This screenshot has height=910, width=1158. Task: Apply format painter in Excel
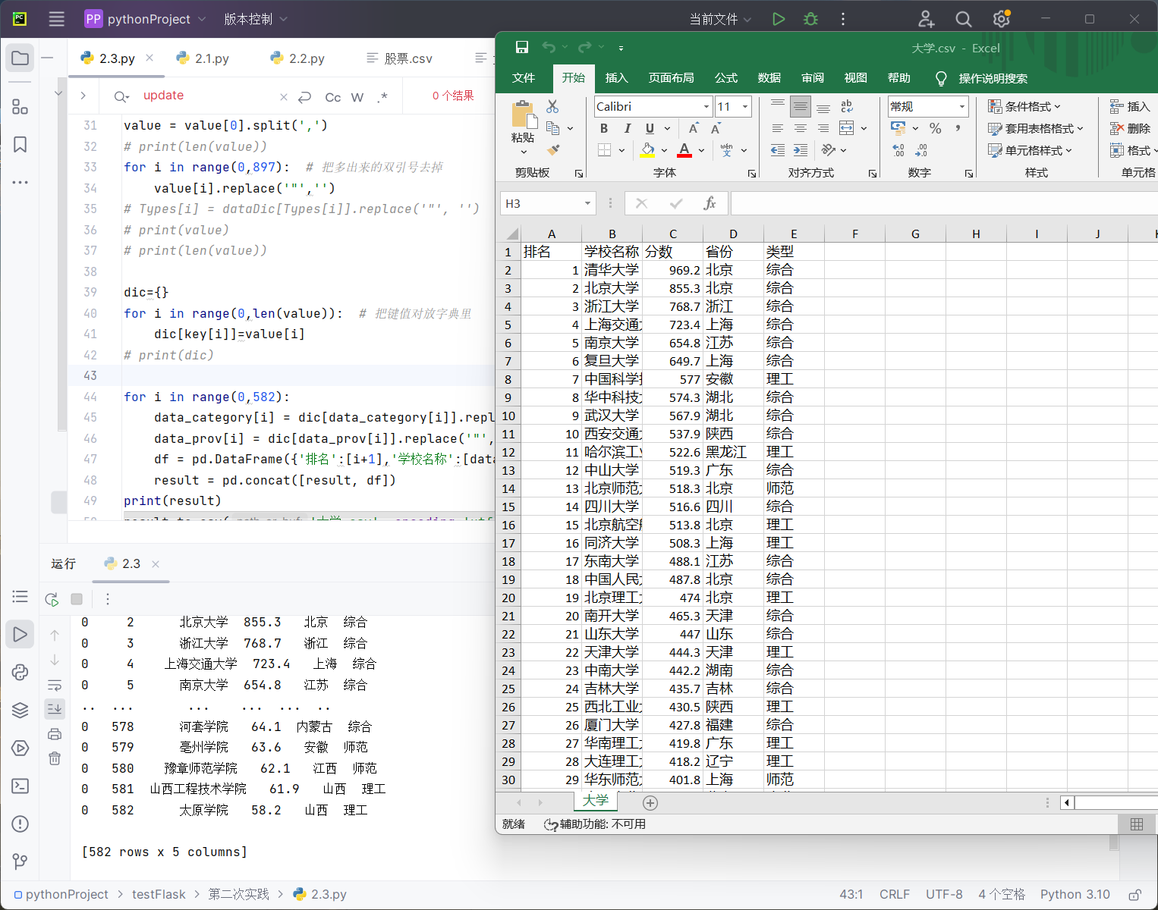553,150
